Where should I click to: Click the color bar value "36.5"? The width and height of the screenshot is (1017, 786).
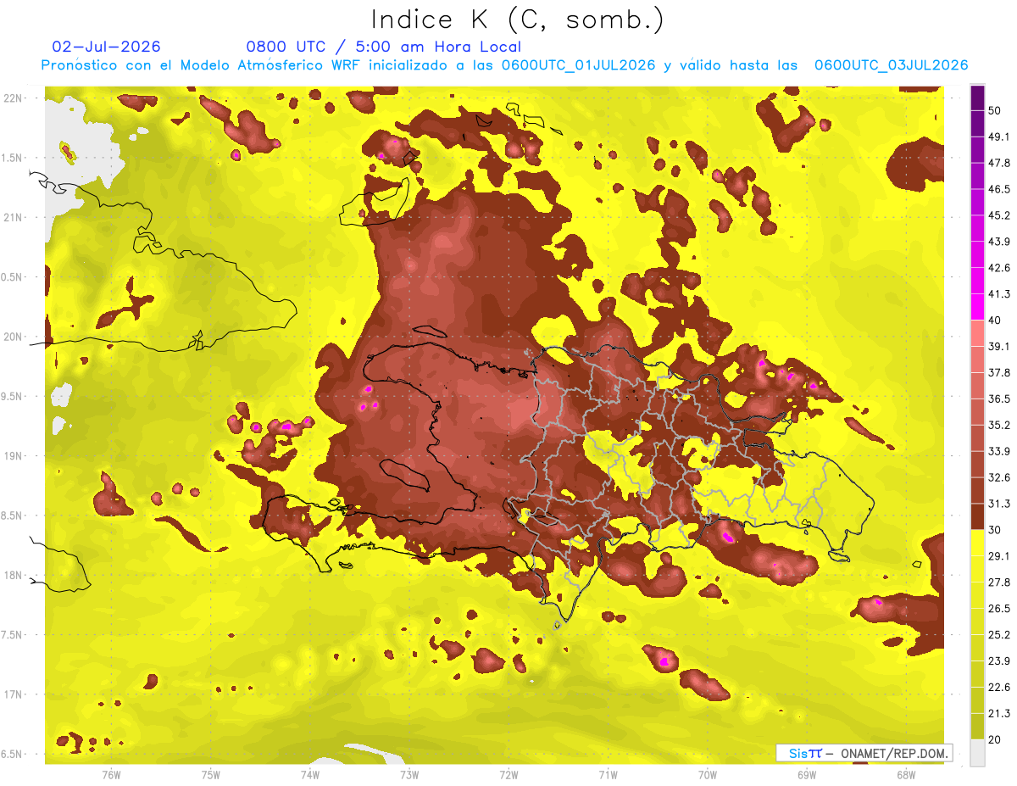pos(998,399)
